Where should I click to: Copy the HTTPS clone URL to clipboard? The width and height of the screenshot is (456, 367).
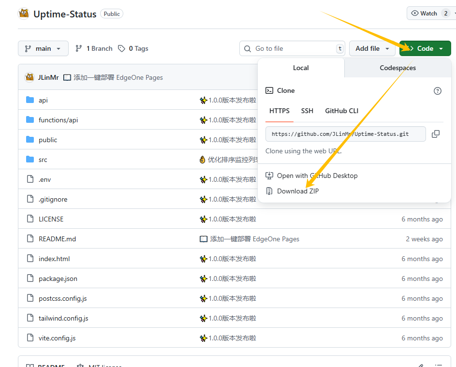pos(435,134)
